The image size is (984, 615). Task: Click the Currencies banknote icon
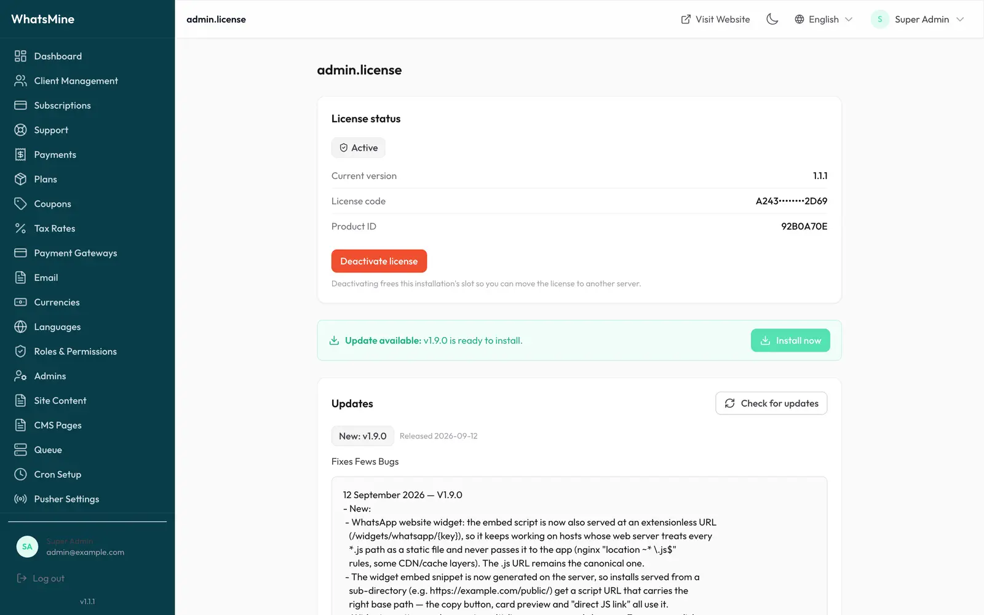coord(20,302)
